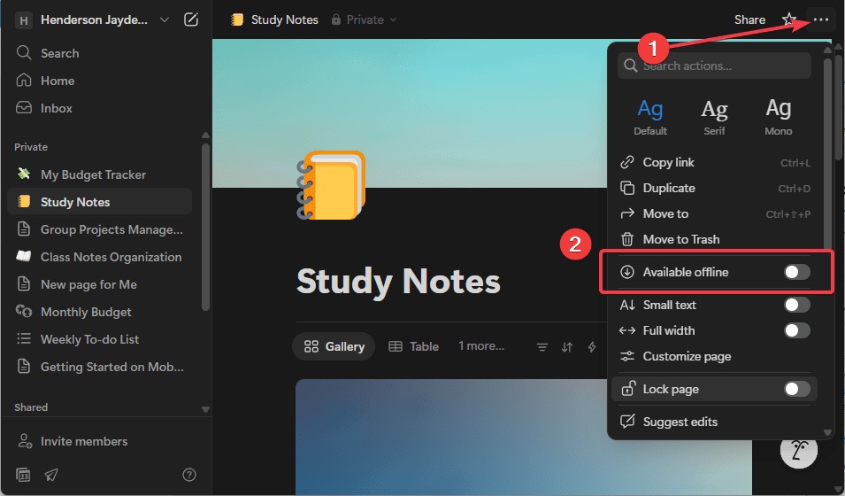The width and height of the screenshot is (845, 496).
Task: Create a new page with compose icon
Action: point(191,19)
